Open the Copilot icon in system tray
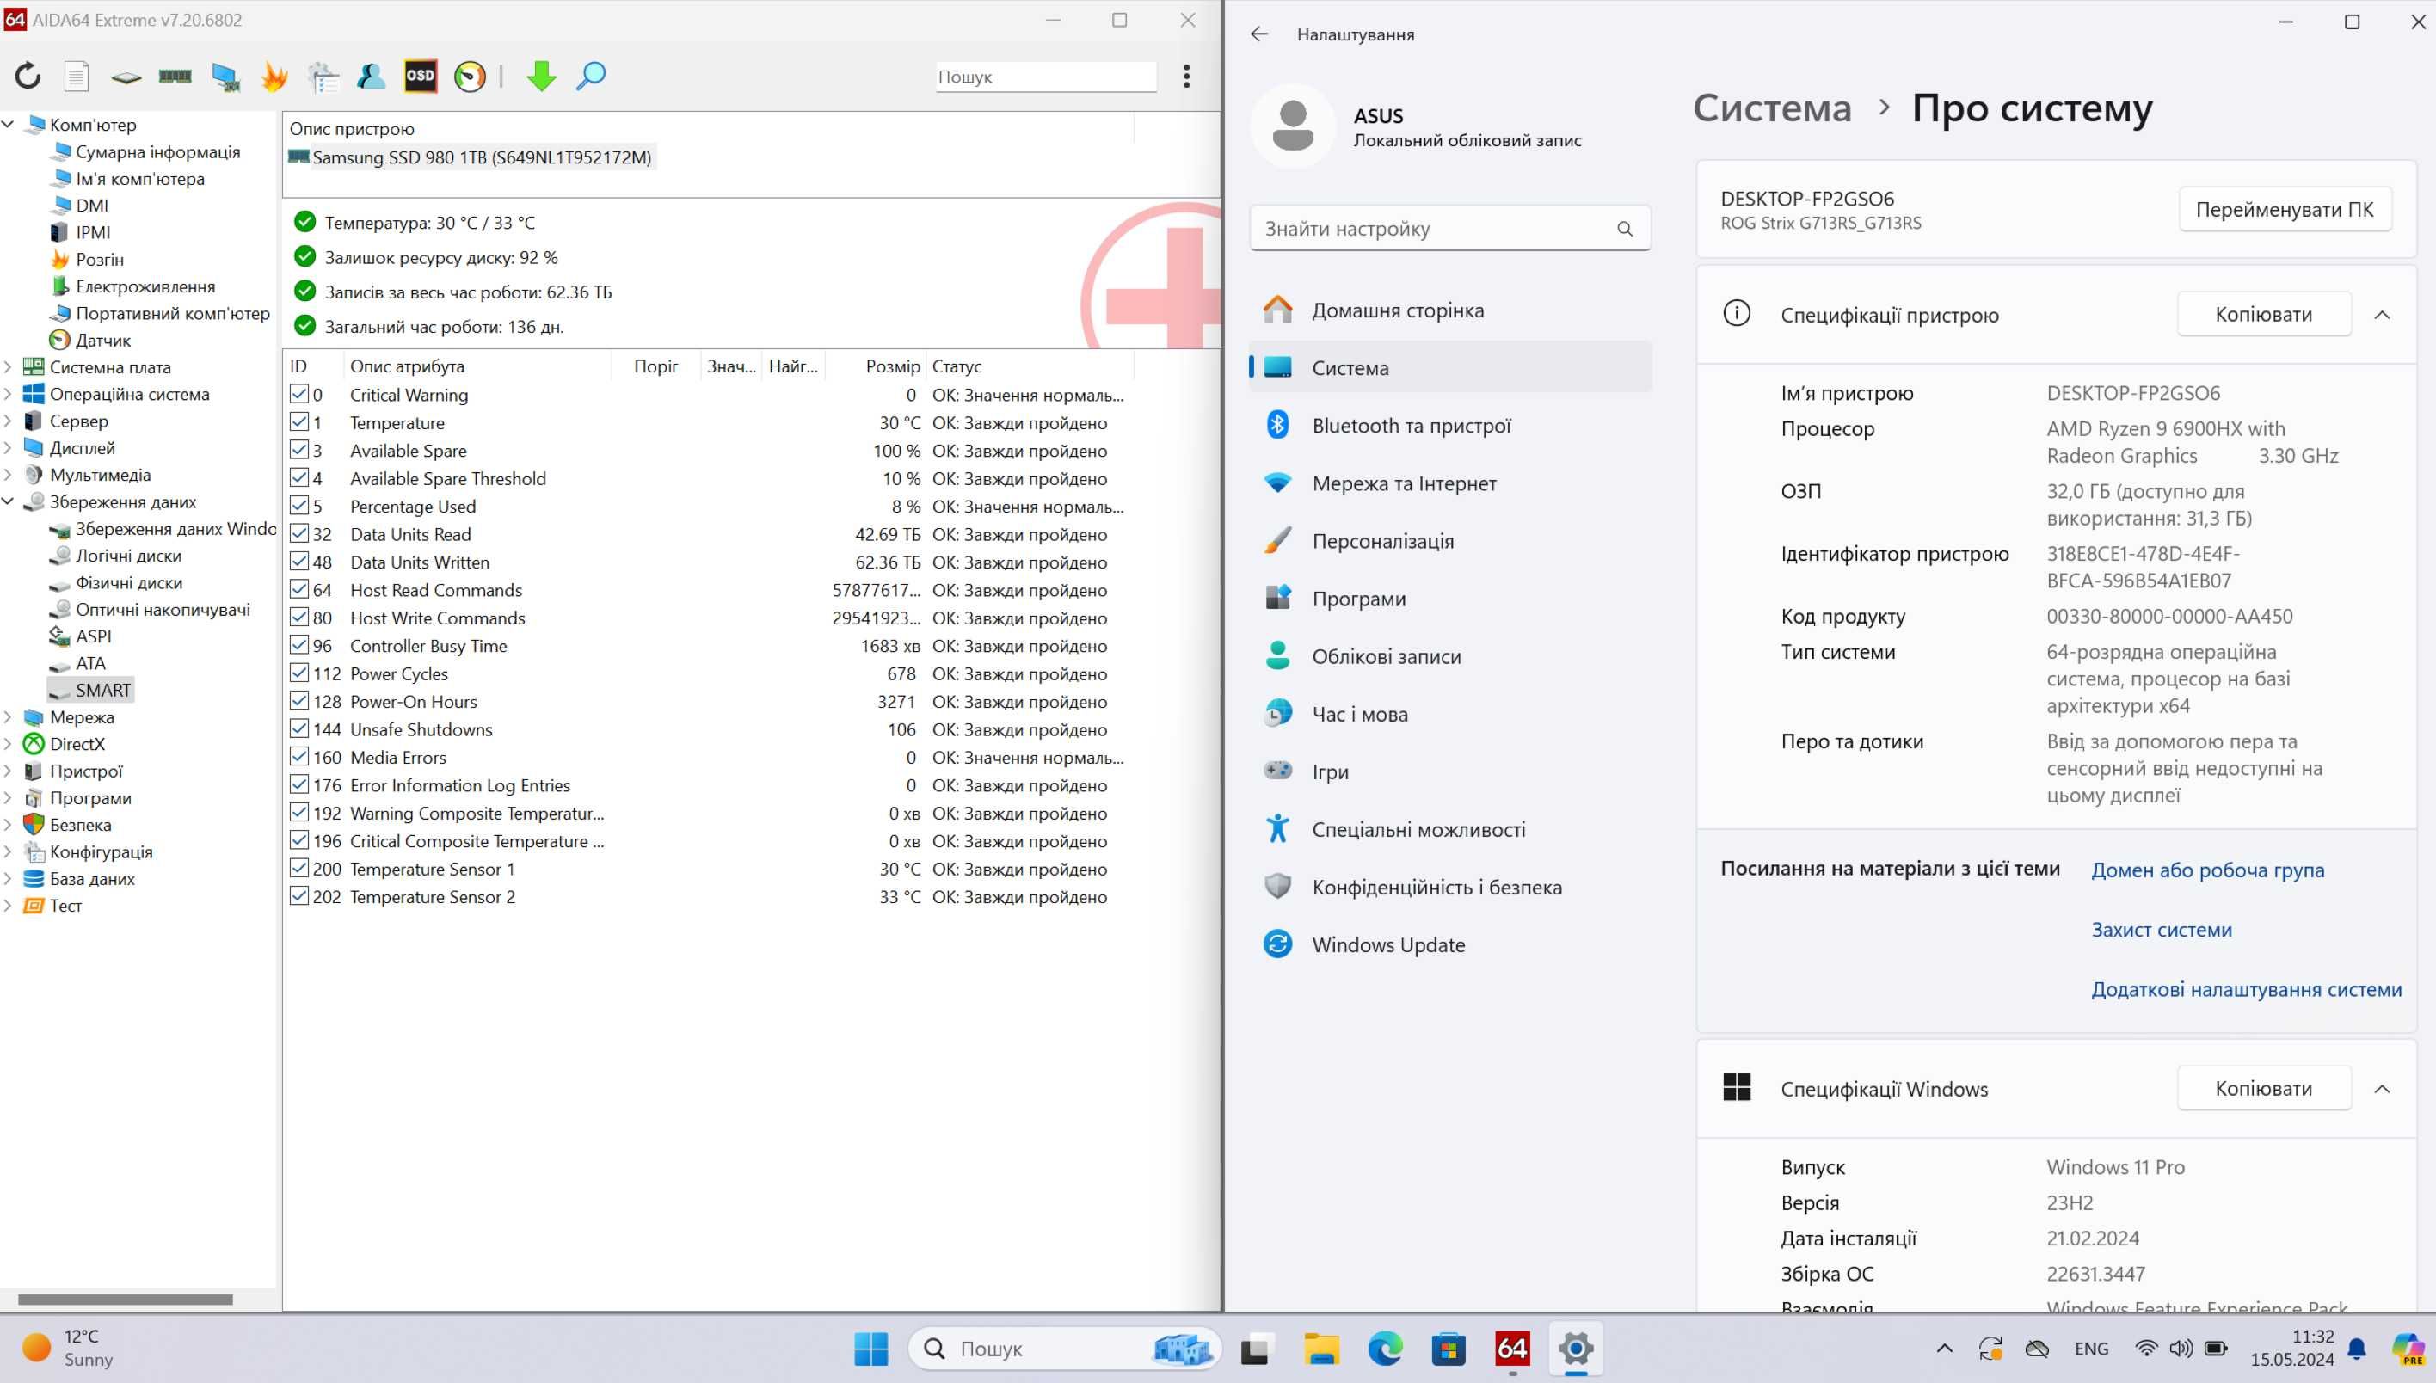 (2408, 1349)
